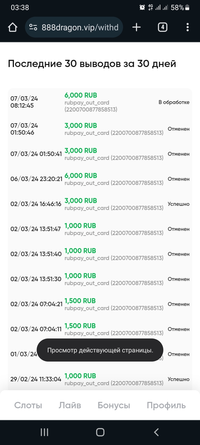Tap the Последние 30 выводов heading
This screenshot has height=445, width=200.
pyautogui.click(x=92, y=64)
